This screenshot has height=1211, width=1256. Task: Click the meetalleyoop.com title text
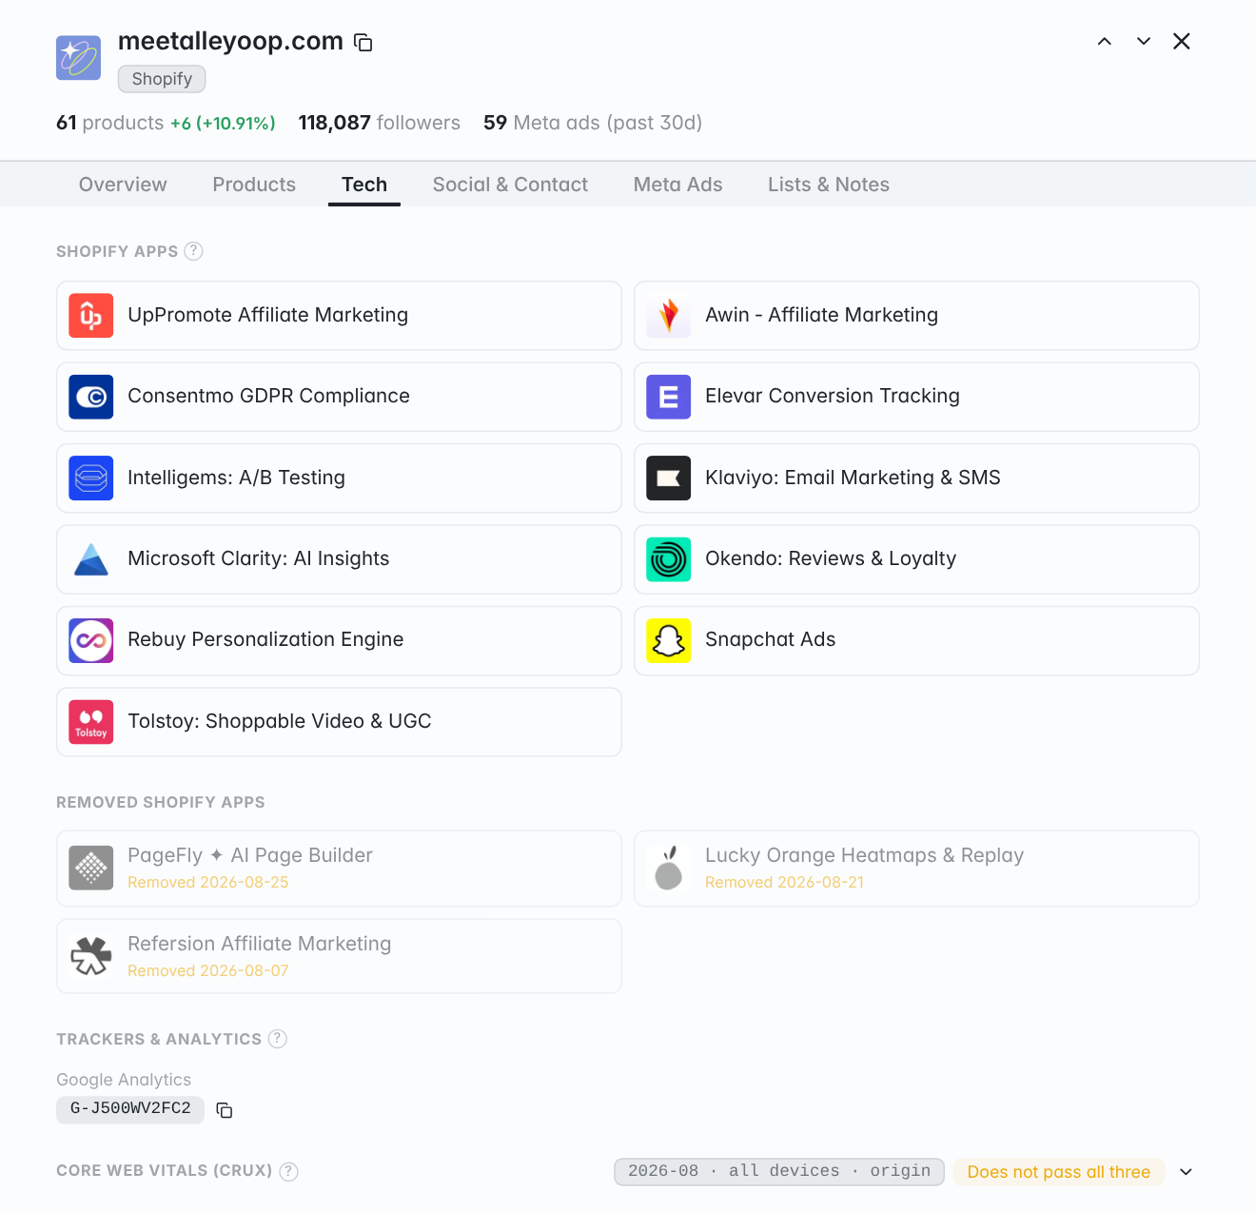230,41
